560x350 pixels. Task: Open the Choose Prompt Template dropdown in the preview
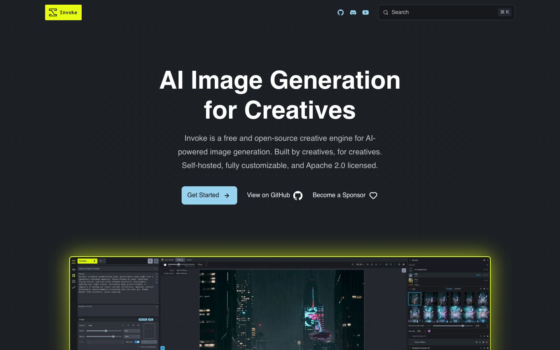tap(118, 269)
